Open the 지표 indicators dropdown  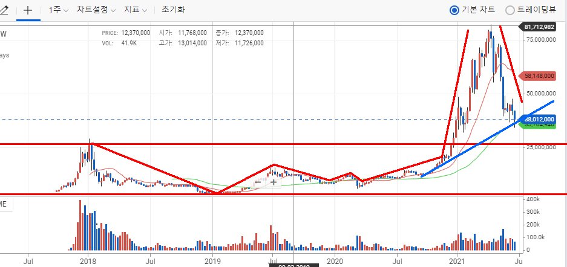pyautogui.click(x=135, y=10)
